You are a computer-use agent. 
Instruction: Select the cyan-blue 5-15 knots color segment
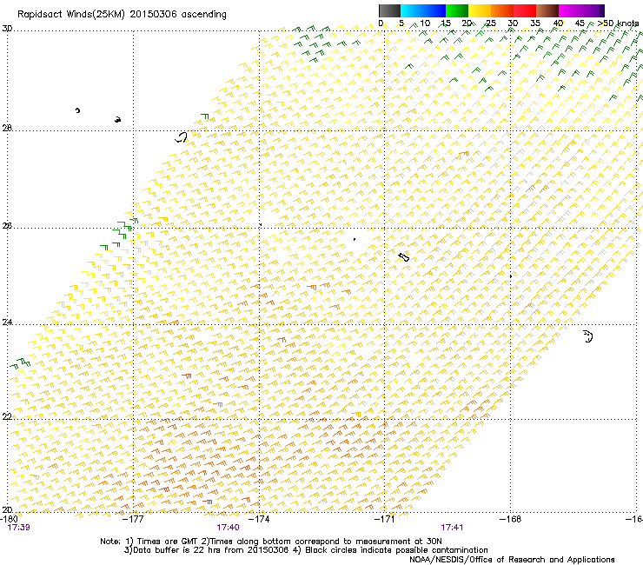pyautogui.click(x=423, y=10)
